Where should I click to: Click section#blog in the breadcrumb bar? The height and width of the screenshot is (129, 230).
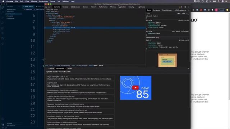point(93,66)
